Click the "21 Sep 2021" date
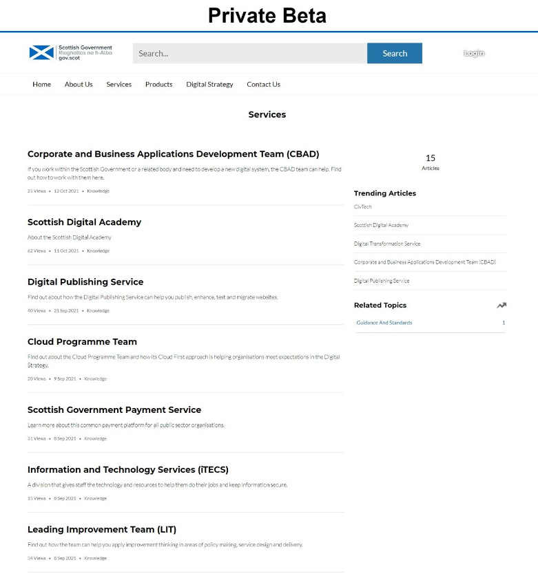The image size is (538, 578). point(66,311)
